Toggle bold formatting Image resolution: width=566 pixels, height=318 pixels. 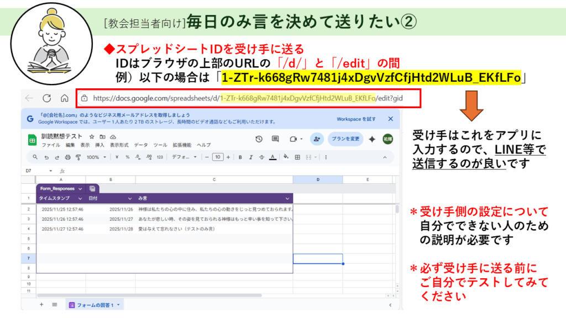click(240, 157)
